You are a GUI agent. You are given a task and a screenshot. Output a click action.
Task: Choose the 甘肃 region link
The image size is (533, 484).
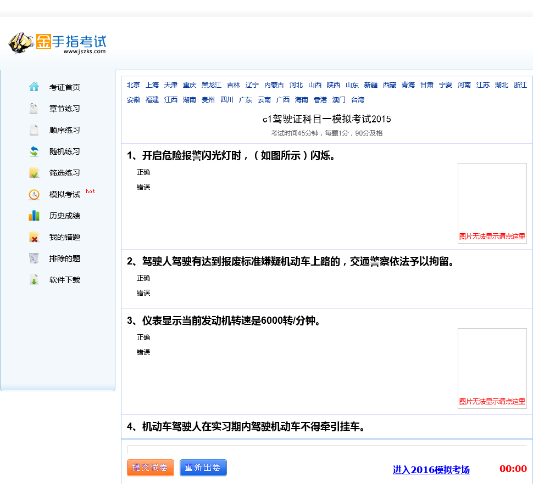click(x=427, y=85)
